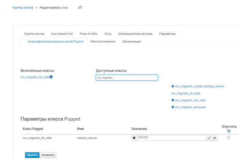Follow the Группы хостов breadcrumb link
Viewport: 240px width, 164px height.
tap(22, 8)
